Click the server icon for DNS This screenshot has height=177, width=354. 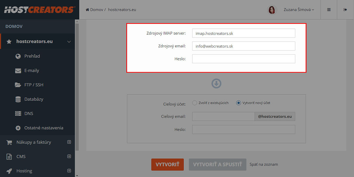coord(18,113)
